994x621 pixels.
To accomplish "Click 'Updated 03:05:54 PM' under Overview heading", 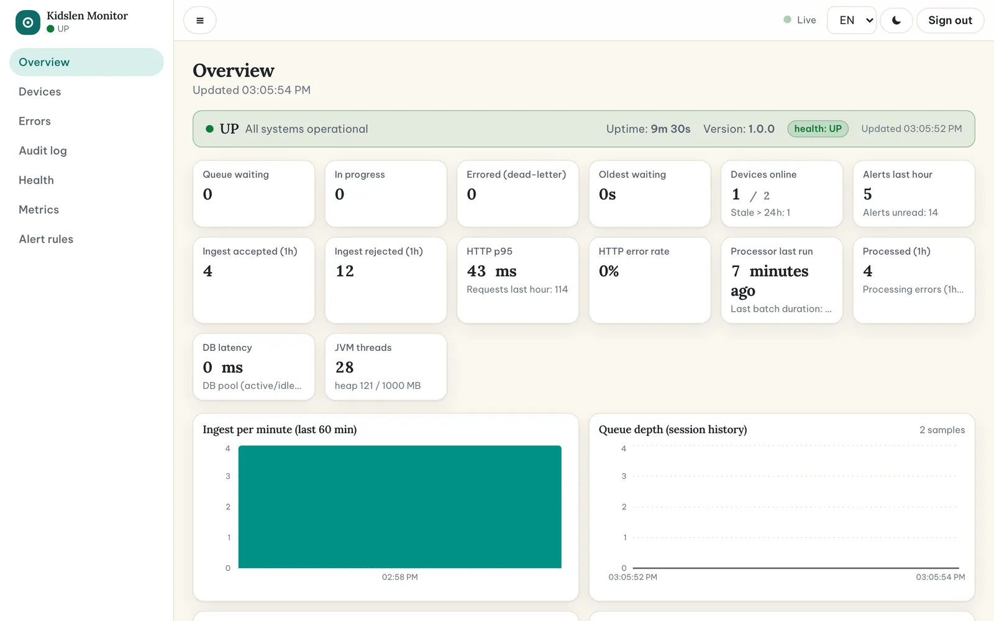I will click(x=252, y=90).
